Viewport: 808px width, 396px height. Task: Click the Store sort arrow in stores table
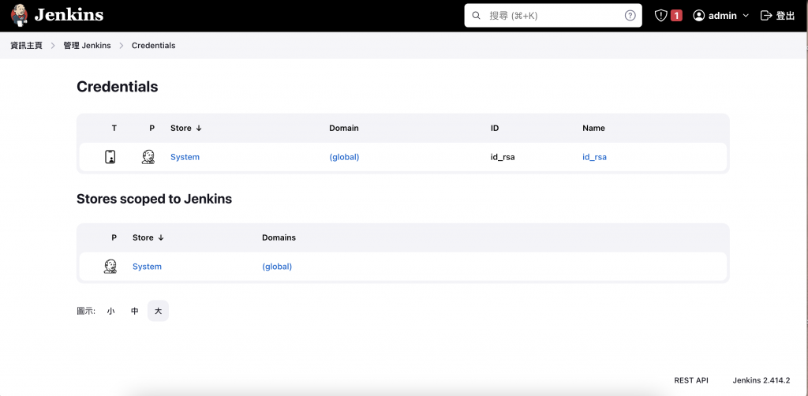click(x=161, y=237)
